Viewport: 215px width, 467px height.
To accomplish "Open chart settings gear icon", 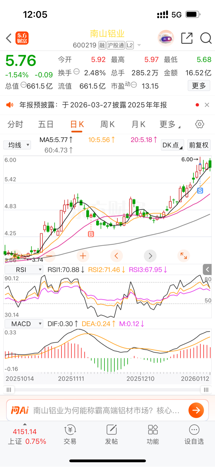I will point(200,124).
